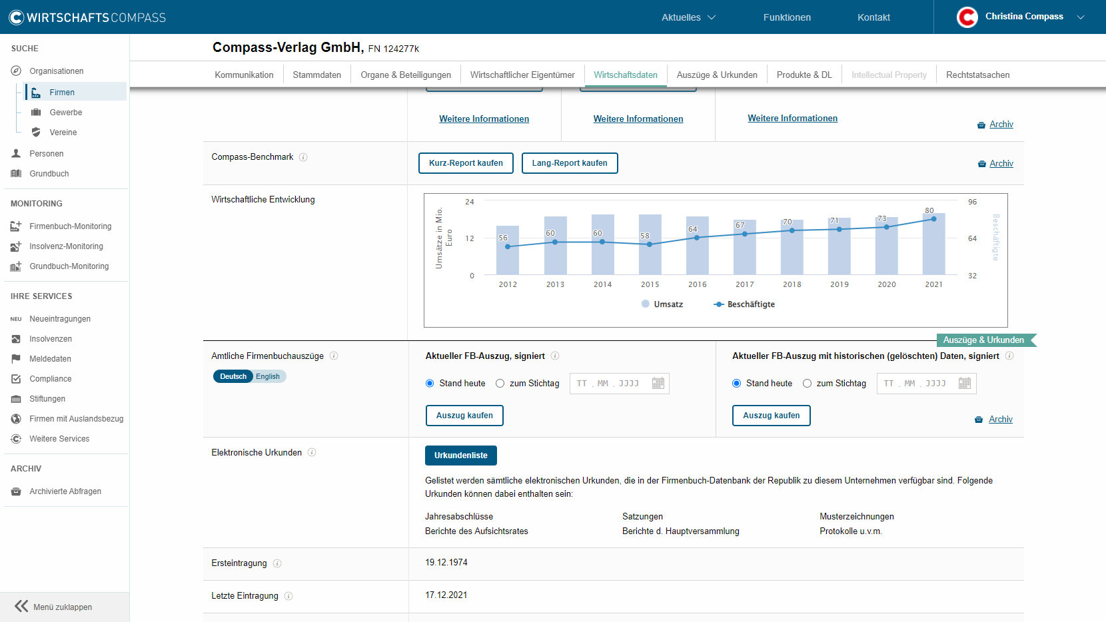Screen dimensions: 1106x622
Task: Click the Archivierte Abfragen archive icon
Action: [x=16, y=491]
